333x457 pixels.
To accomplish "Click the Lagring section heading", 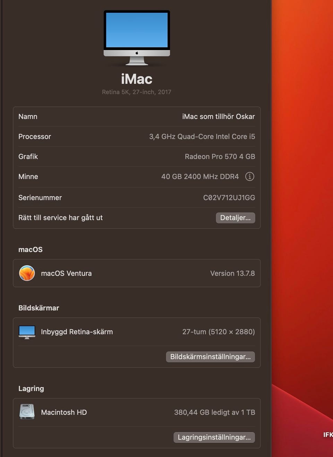I will (x=31, y=389).
